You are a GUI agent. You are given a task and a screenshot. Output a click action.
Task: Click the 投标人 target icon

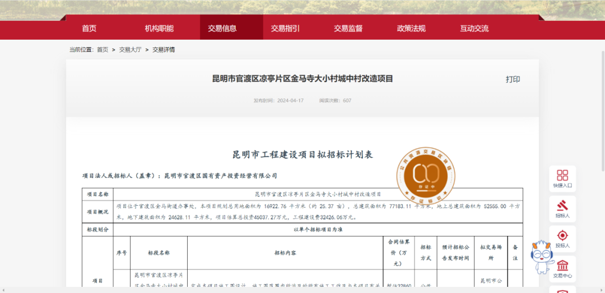pos(562,238)
